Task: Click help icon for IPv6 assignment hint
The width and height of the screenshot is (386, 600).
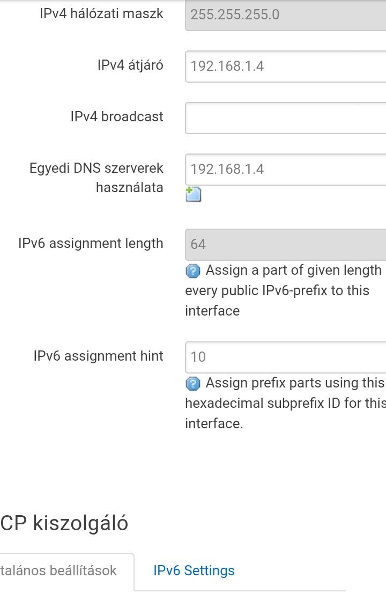Action: (x=193, y=383)
